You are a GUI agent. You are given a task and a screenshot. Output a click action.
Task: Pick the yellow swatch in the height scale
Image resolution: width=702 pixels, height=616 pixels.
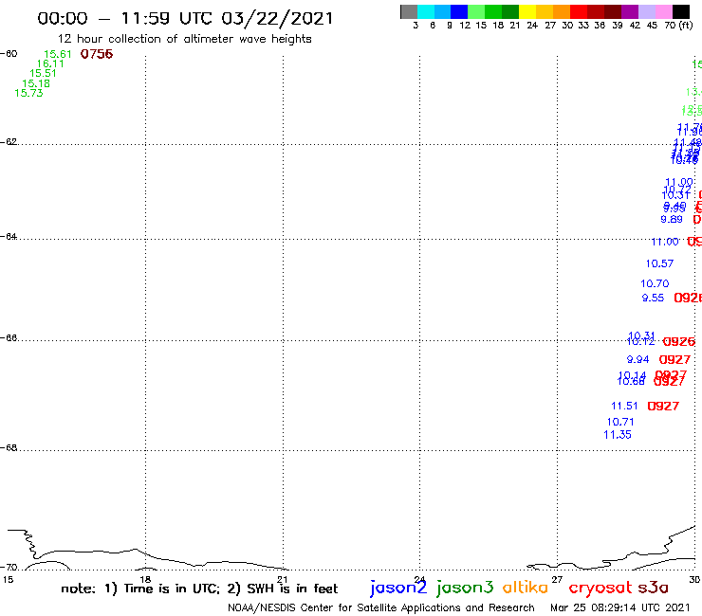527,11
